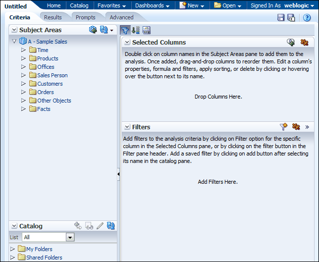Switch to the Results tab
Screen dimensions: 319x262
(x=53, y=17)
